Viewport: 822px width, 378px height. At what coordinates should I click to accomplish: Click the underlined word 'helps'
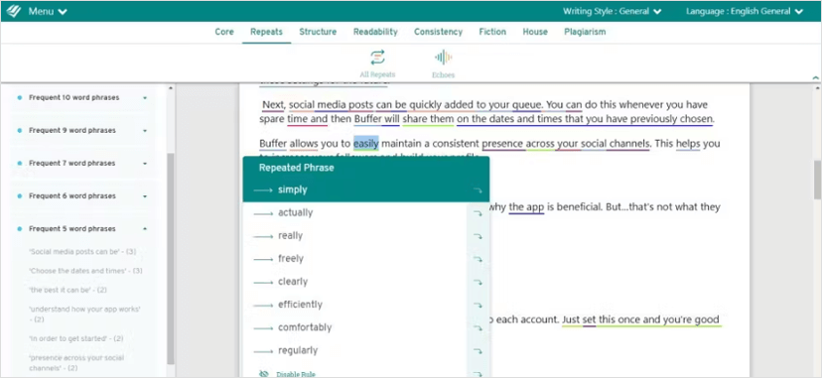pos(688,144)
